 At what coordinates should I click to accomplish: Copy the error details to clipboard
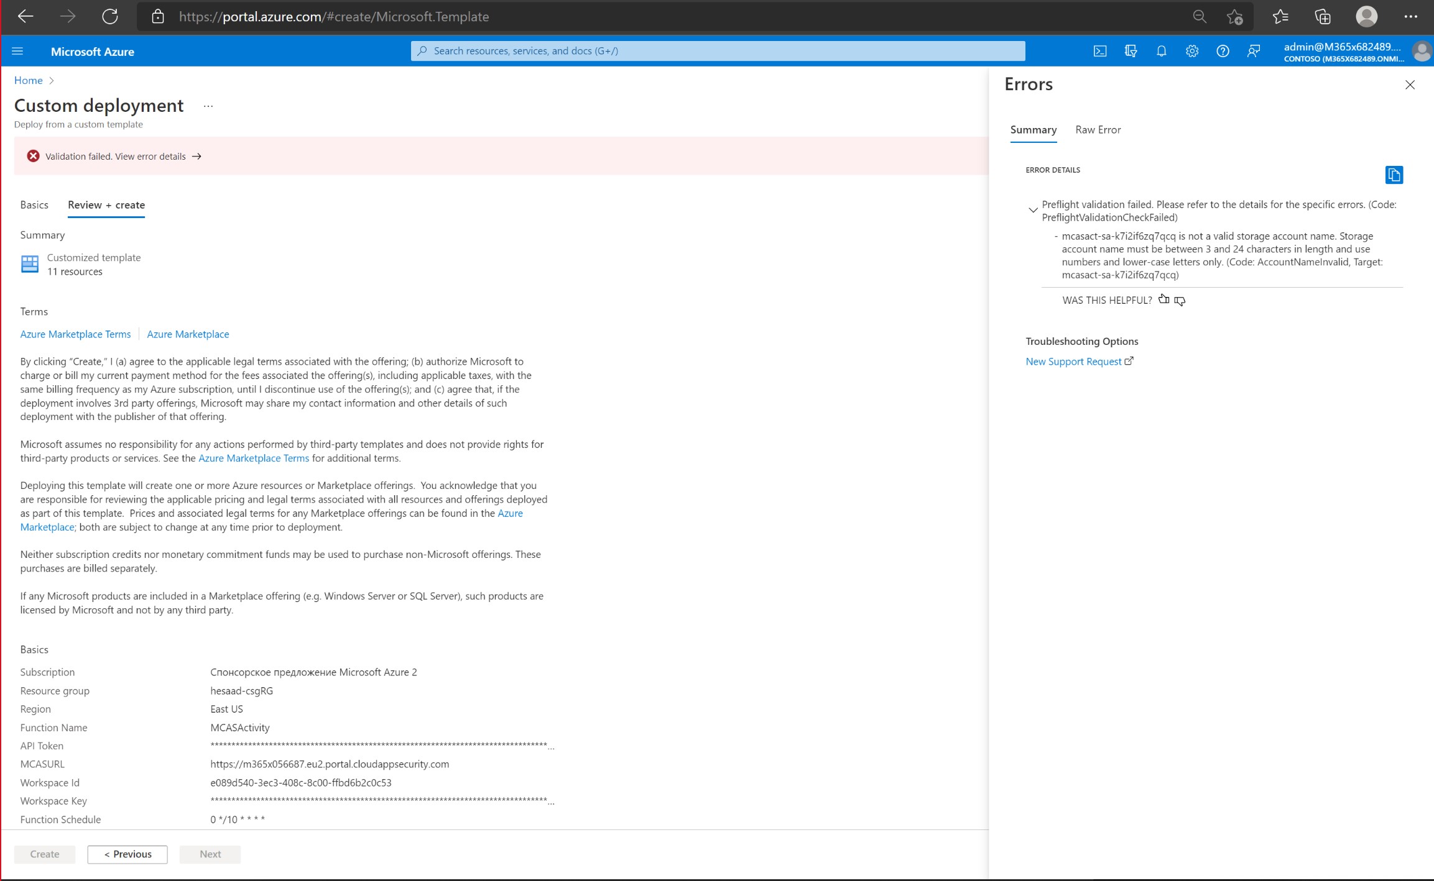[x=1394, y=175]
